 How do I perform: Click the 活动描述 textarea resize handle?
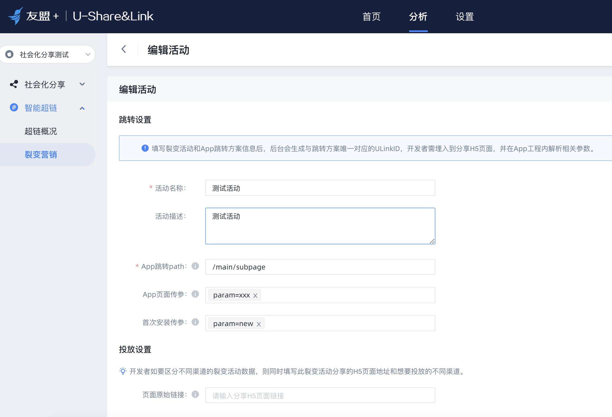432,241
